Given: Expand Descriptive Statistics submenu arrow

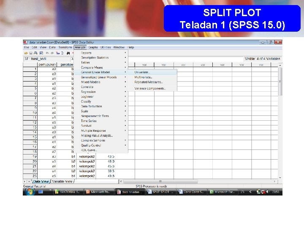Looking at the screenshot, I should coord(125,57).
